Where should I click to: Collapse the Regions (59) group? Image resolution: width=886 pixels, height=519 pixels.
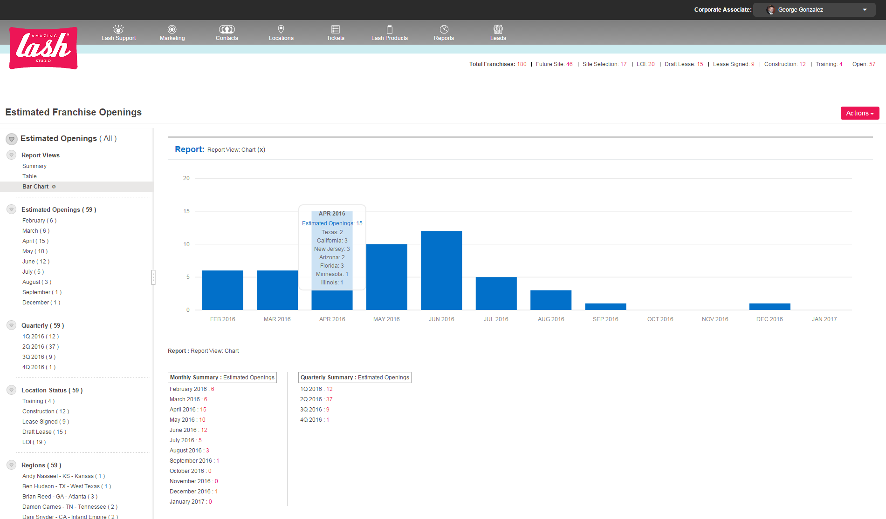point(12,465)
